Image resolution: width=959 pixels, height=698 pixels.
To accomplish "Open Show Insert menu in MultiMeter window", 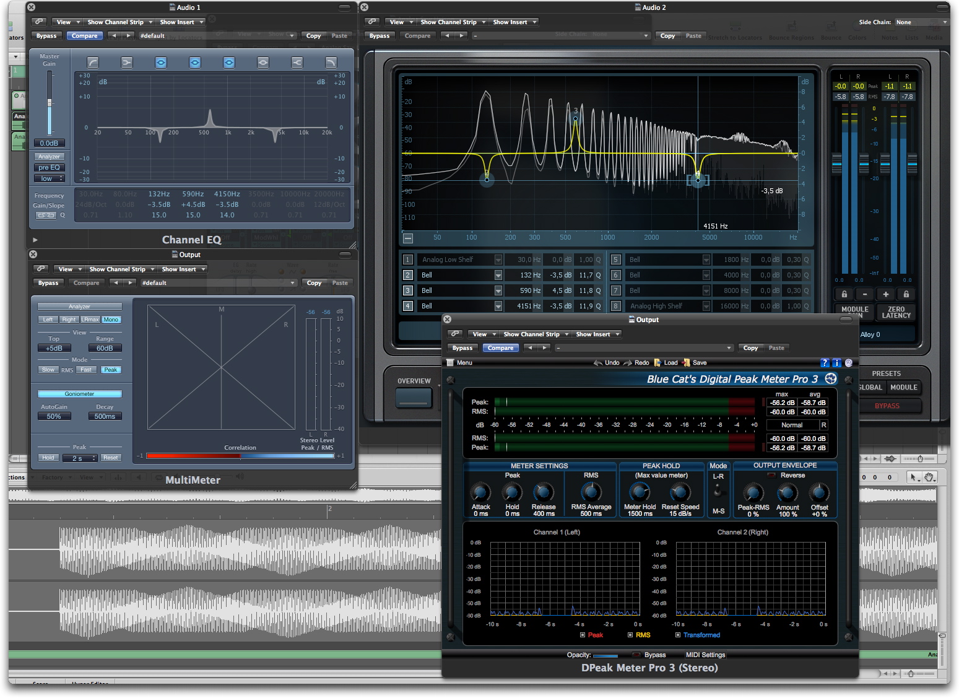I will (x=183, y=269).
